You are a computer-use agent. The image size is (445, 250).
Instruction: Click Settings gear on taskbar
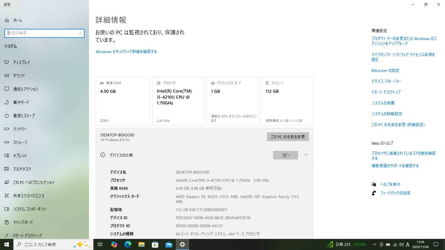182,244
